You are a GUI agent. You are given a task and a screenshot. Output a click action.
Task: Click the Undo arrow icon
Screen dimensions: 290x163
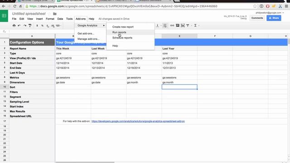[19, 25]
